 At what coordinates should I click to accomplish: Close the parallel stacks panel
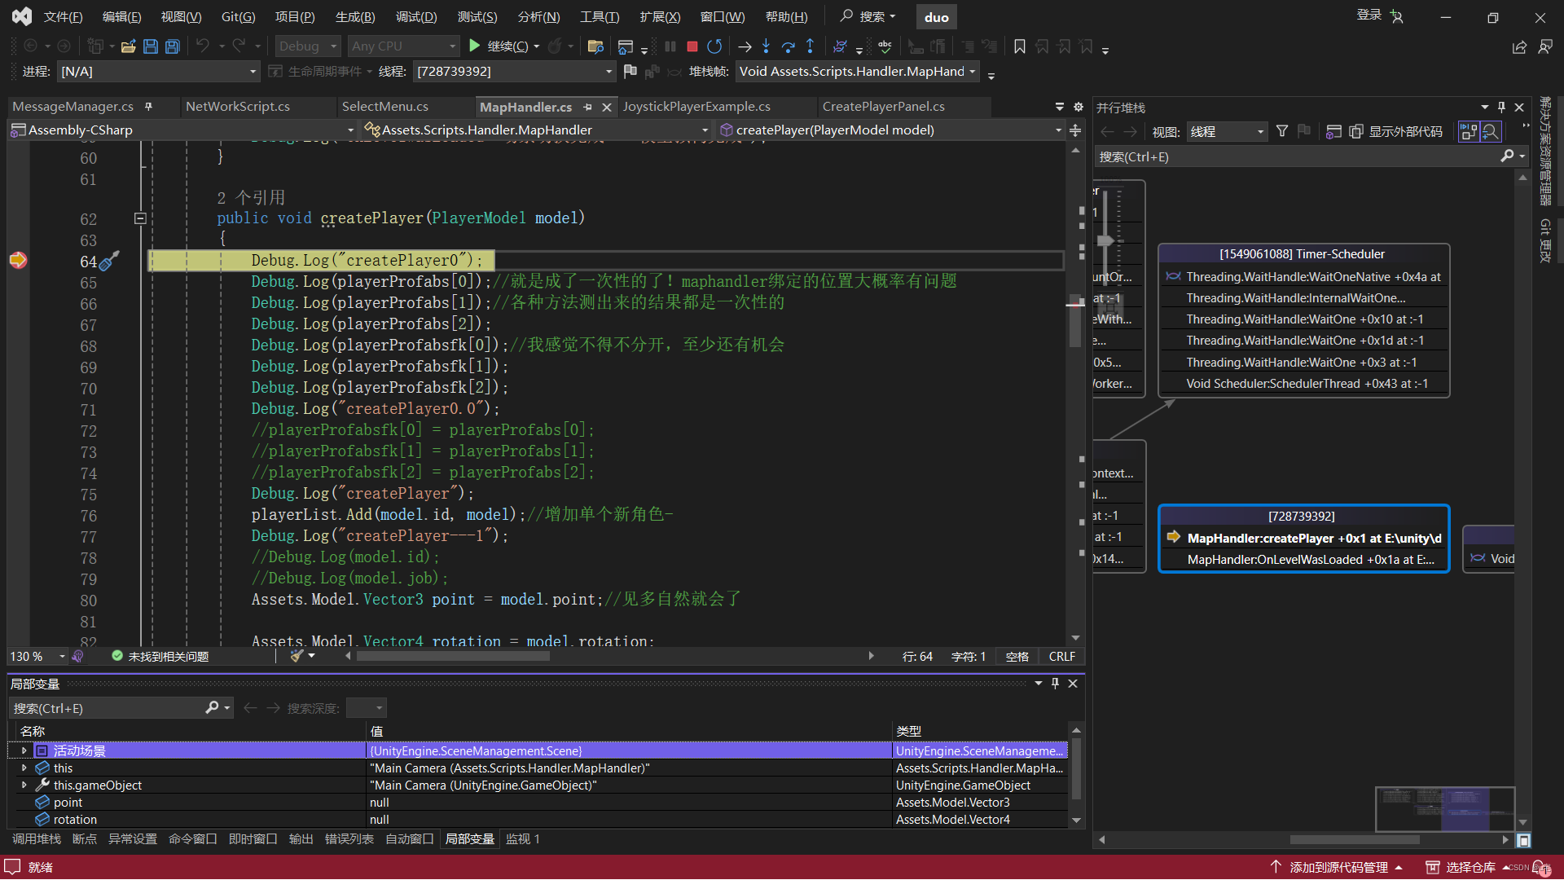[1519, 107]
